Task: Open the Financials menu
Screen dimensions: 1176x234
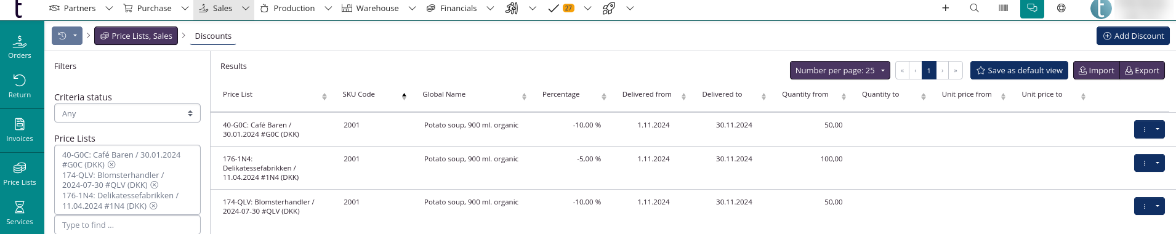Action: click(451, 9)
